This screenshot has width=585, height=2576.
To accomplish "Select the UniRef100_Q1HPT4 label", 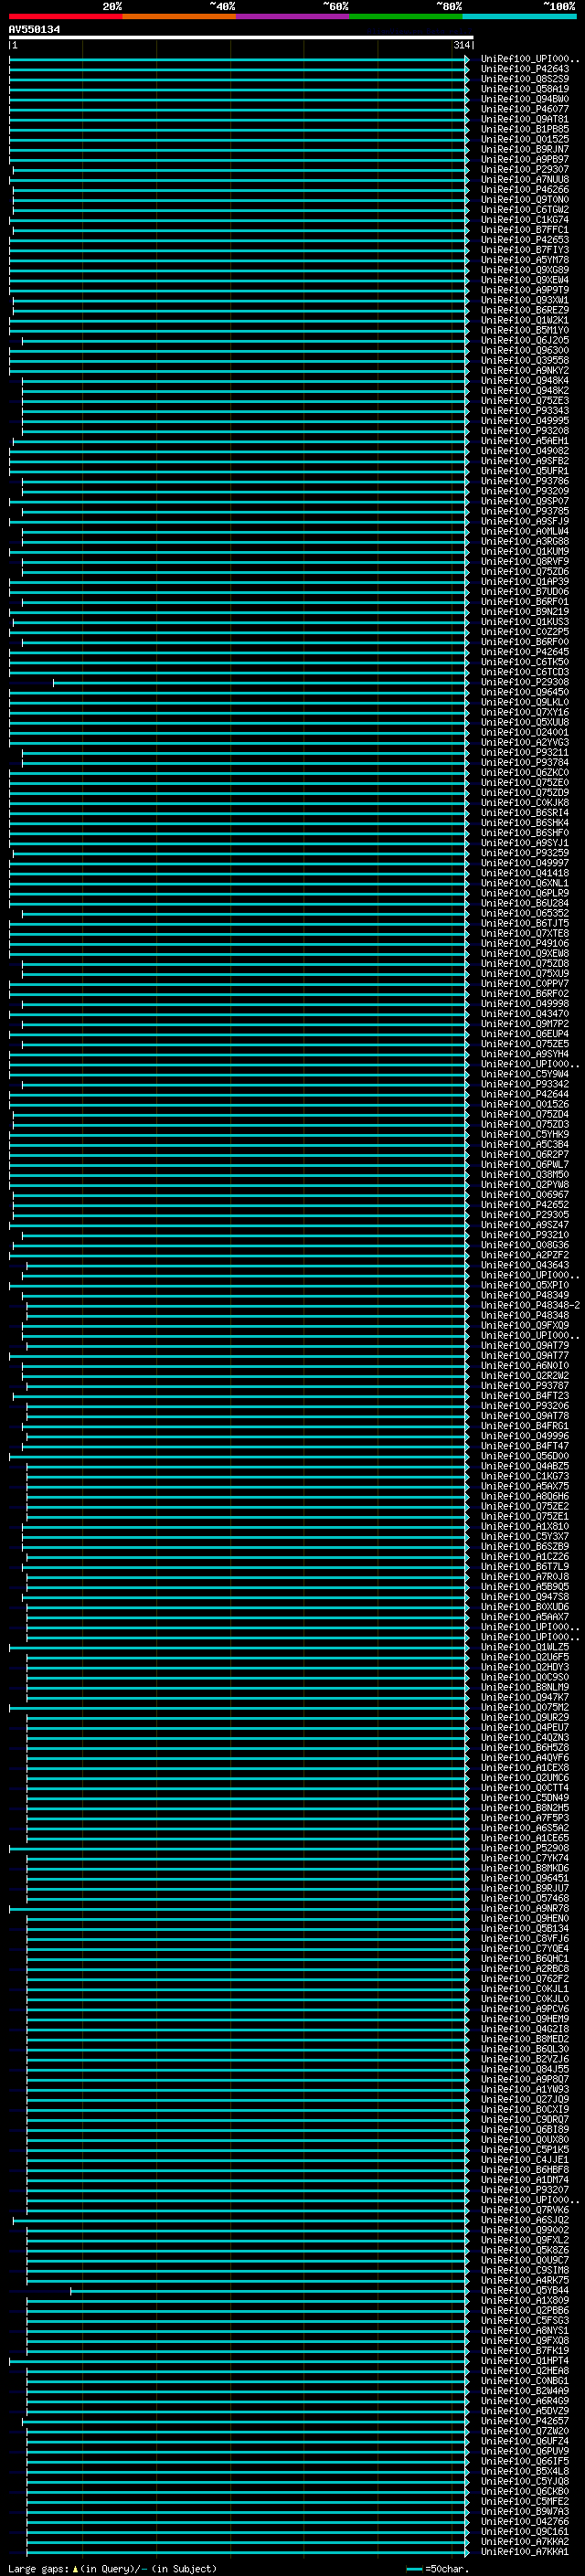I will point(525,2361).
